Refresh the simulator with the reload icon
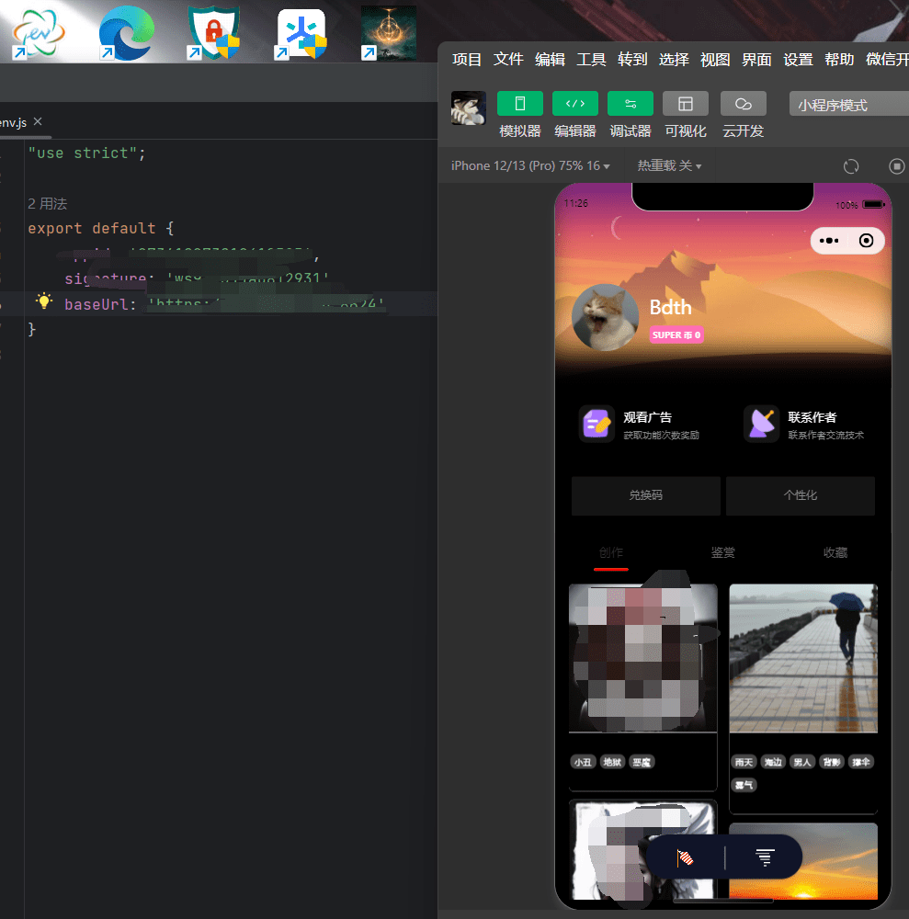The height and width of the screenshot is (919, 909). tap(851, 166)
